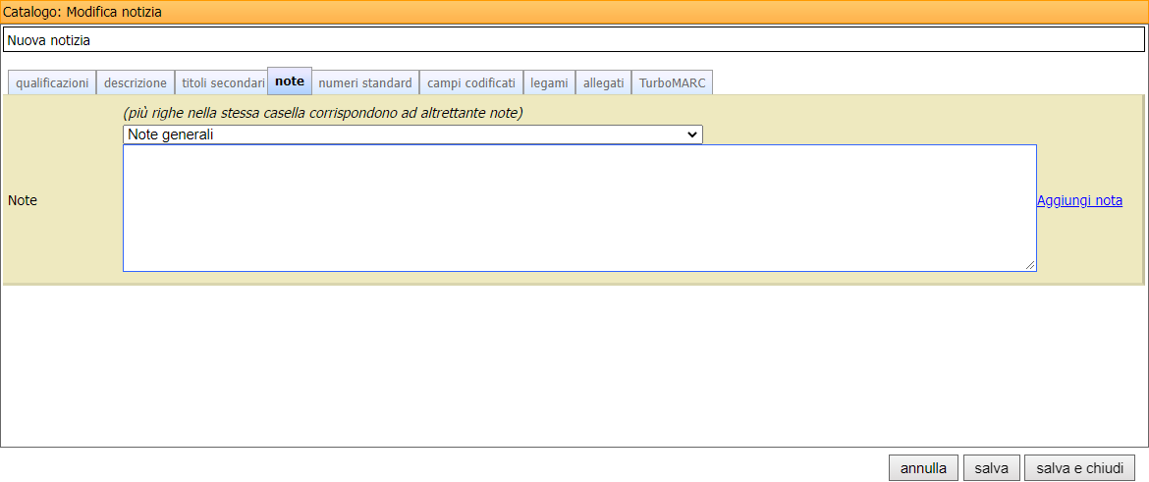Click the italic più righe hint text
The image size is (1149, 482).
323,113
